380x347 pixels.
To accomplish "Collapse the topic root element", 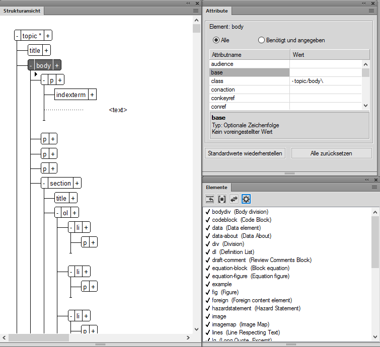I will (x=18, y=36).
